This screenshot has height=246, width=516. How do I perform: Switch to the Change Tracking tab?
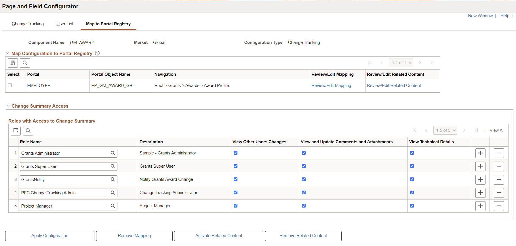click(28, 24)
